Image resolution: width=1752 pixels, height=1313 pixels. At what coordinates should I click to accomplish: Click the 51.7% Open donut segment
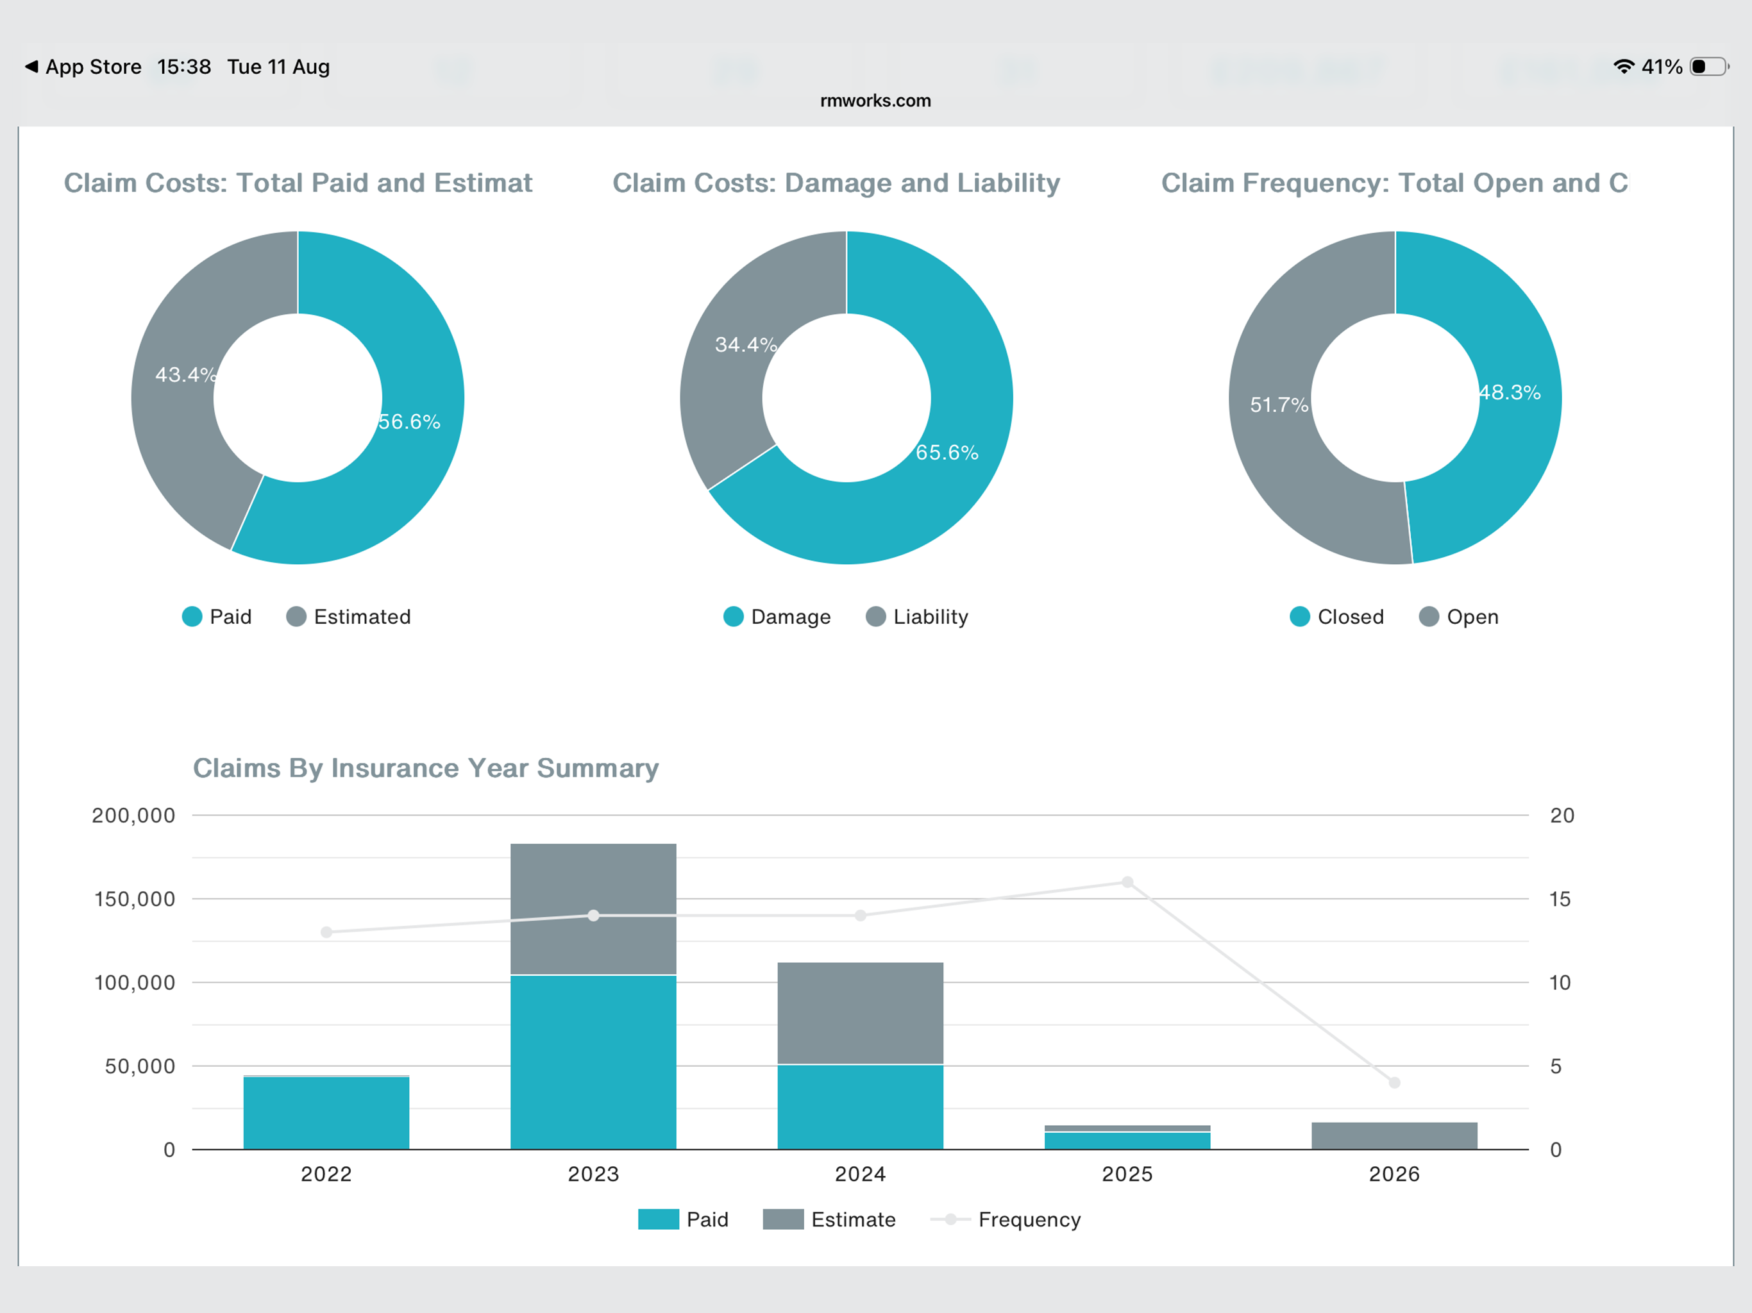point(1271,404)
